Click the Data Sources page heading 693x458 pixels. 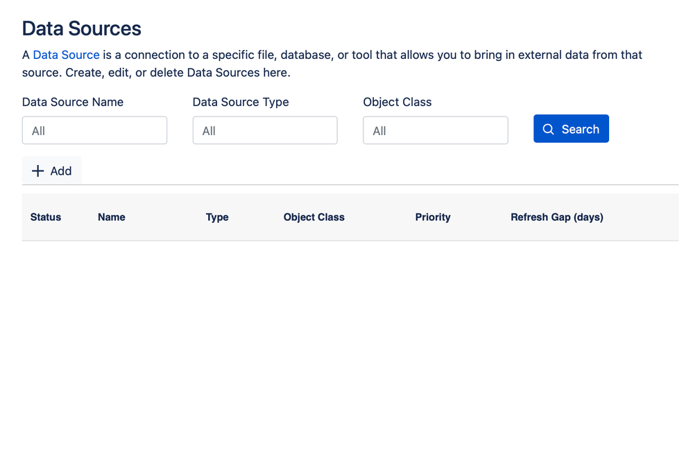pyautogui.click(x=82, y=28)
